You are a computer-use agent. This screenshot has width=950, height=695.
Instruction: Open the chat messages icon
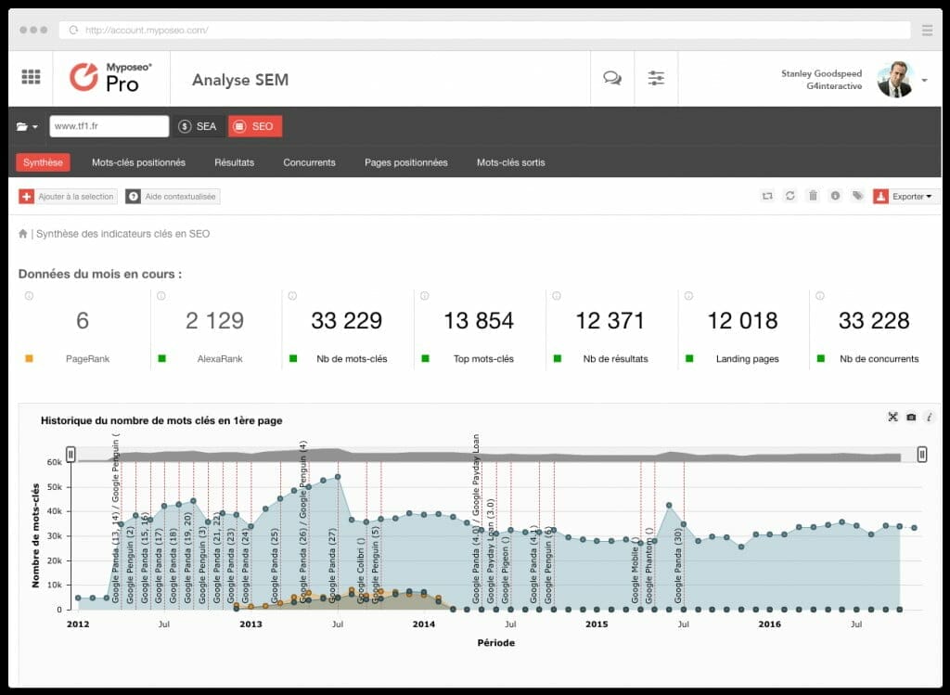[611, 79]
